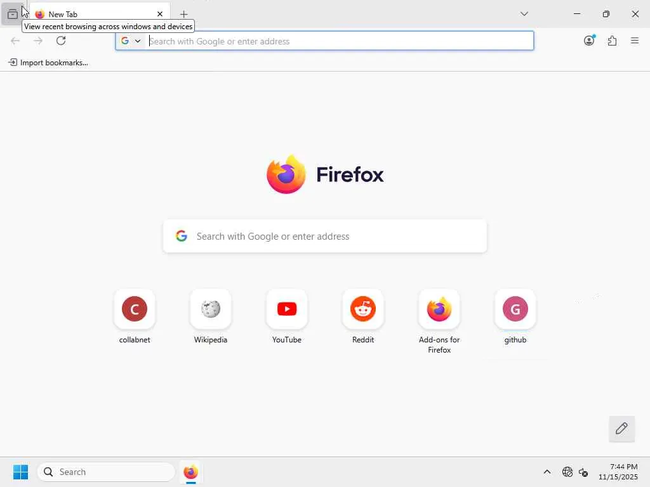Open the clock showing 7:44 PM

coord(618,472)
